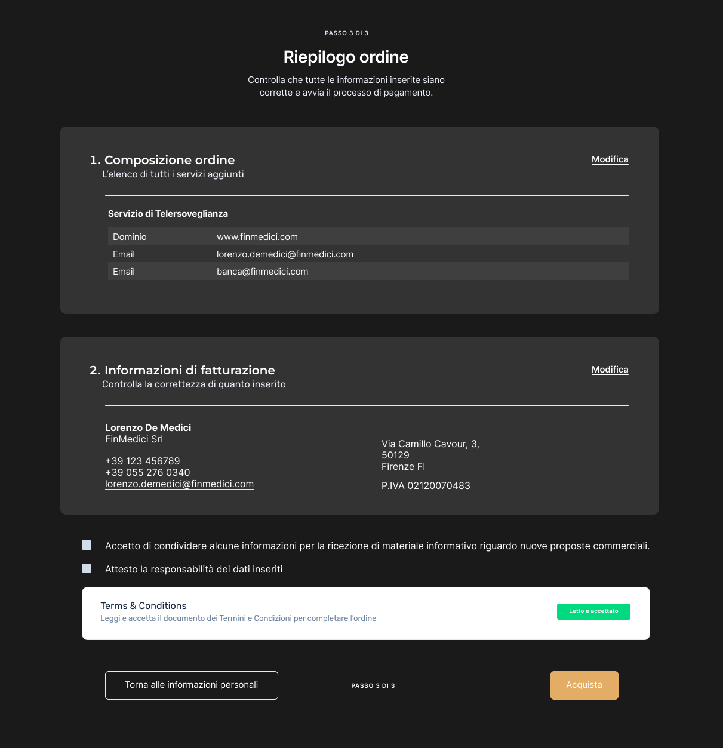Select the 'Servizio di Telersoveglianza' heading

coord(168,214)
